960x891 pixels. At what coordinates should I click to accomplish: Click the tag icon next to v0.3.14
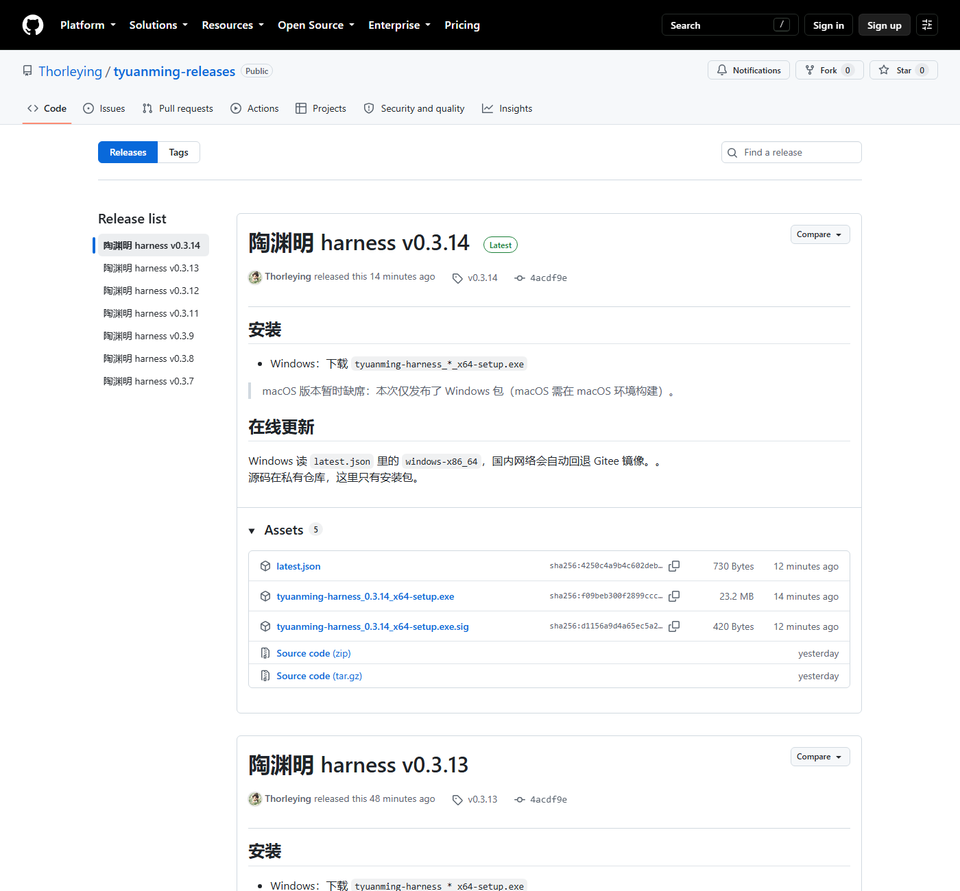[457, 278]
